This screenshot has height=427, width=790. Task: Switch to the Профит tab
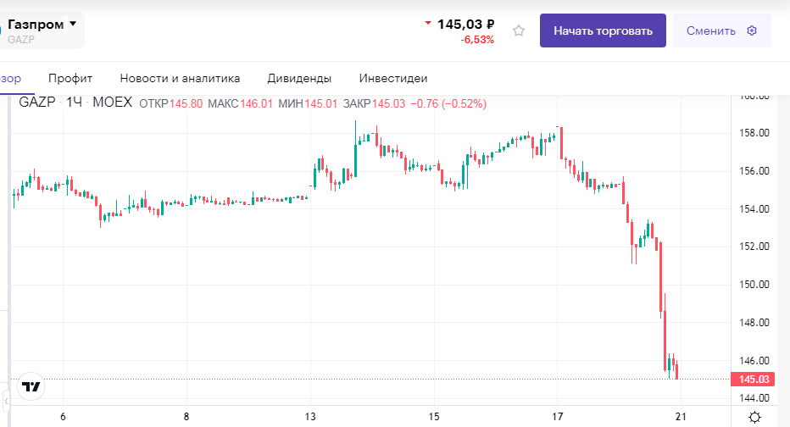point(70,78)
